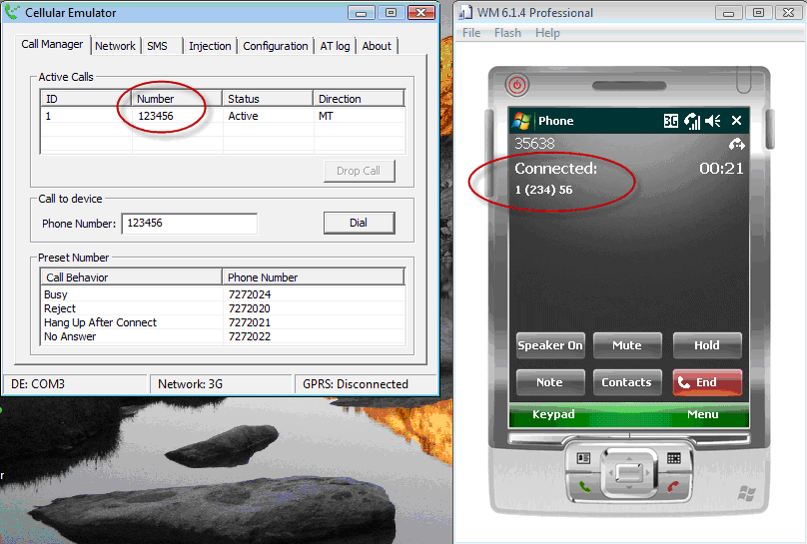Open the About tab

pyautogui.click(x=377, y=46)
